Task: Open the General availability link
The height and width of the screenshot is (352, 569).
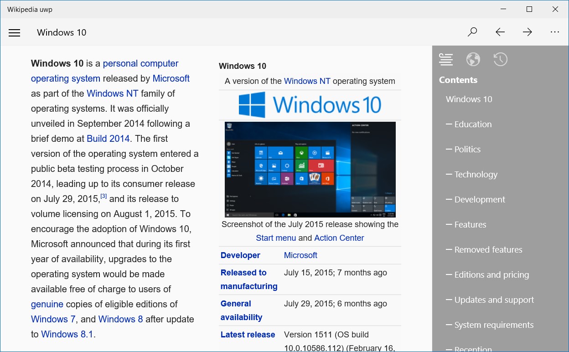Action: tap(242, 311)
